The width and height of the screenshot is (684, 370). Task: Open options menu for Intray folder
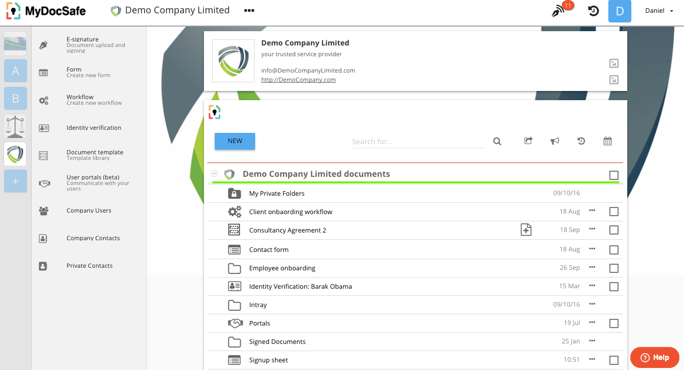pyautogui.click(x=592, y=304)
